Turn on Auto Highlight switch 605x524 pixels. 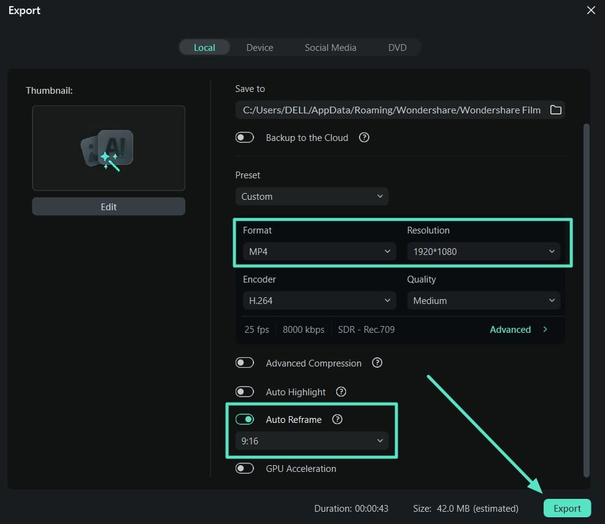tap(245, 392)
